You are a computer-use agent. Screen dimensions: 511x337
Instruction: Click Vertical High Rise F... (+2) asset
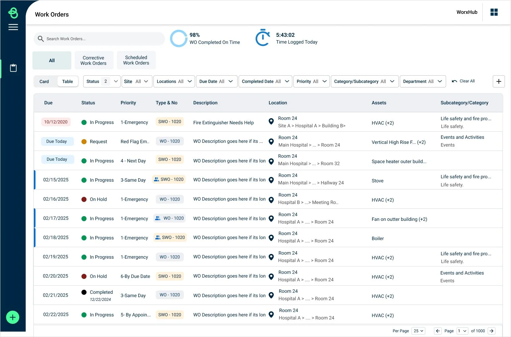click(399, 142)
